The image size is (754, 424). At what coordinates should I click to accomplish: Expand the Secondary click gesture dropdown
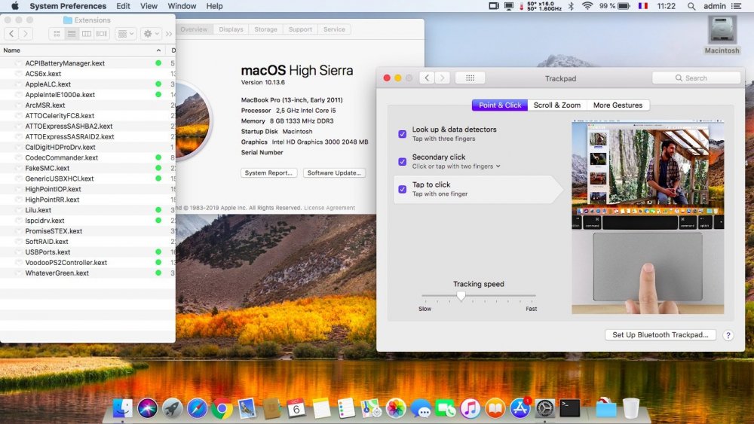pos(498,166)
